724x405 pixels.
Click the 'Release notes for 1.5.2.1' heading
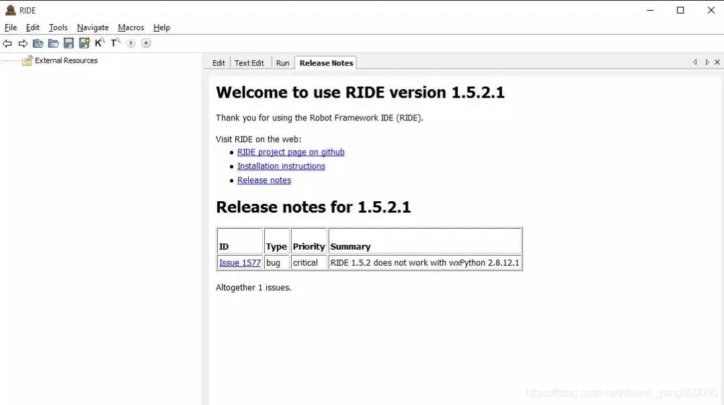[313, 207]
